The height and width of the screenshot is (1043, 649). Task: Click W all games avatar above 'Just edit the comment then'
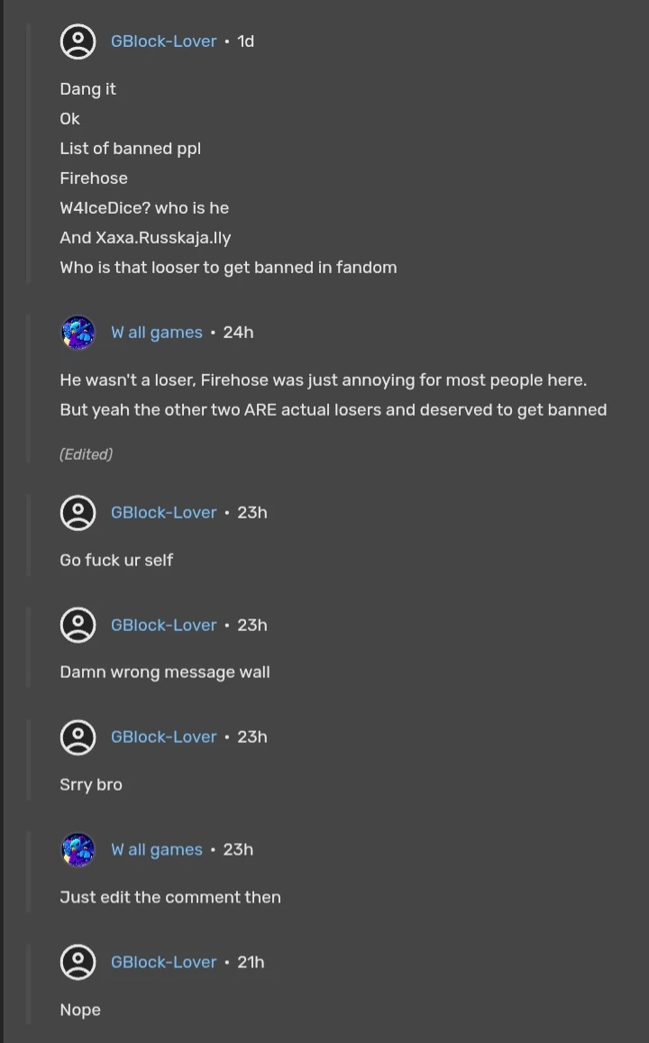(x=78, y=849)
